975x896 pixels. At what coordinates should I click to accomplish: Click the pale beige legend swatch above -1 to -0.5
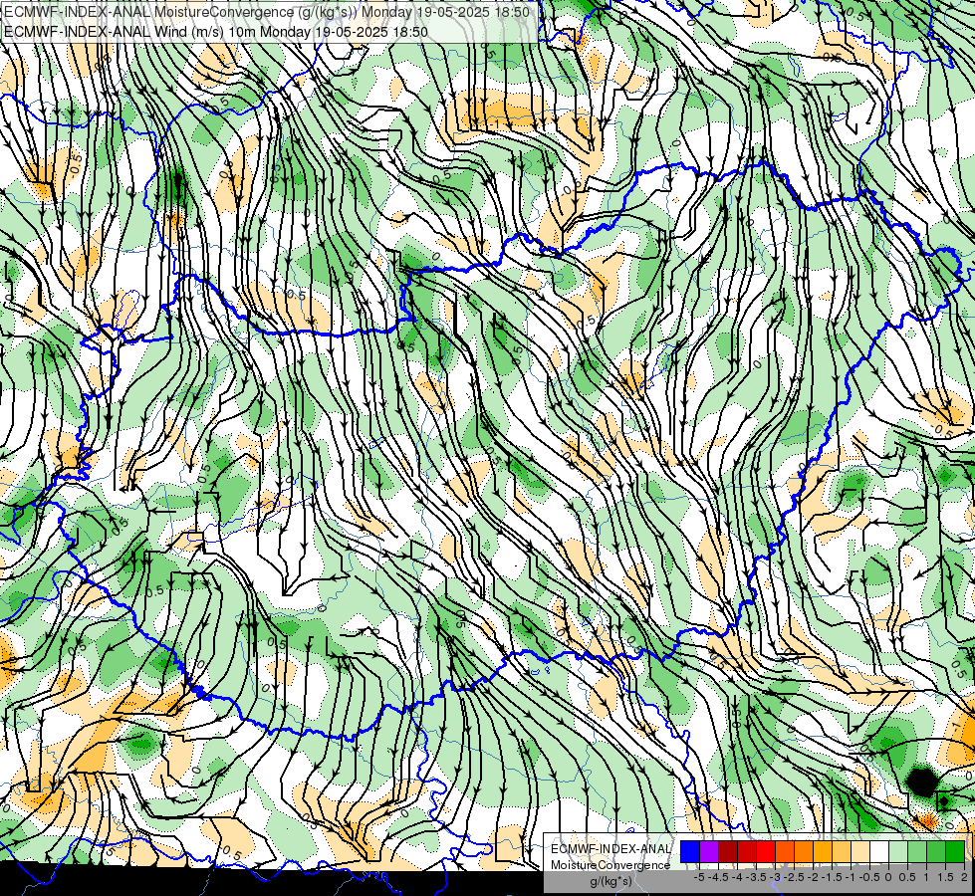coord(860,851)
